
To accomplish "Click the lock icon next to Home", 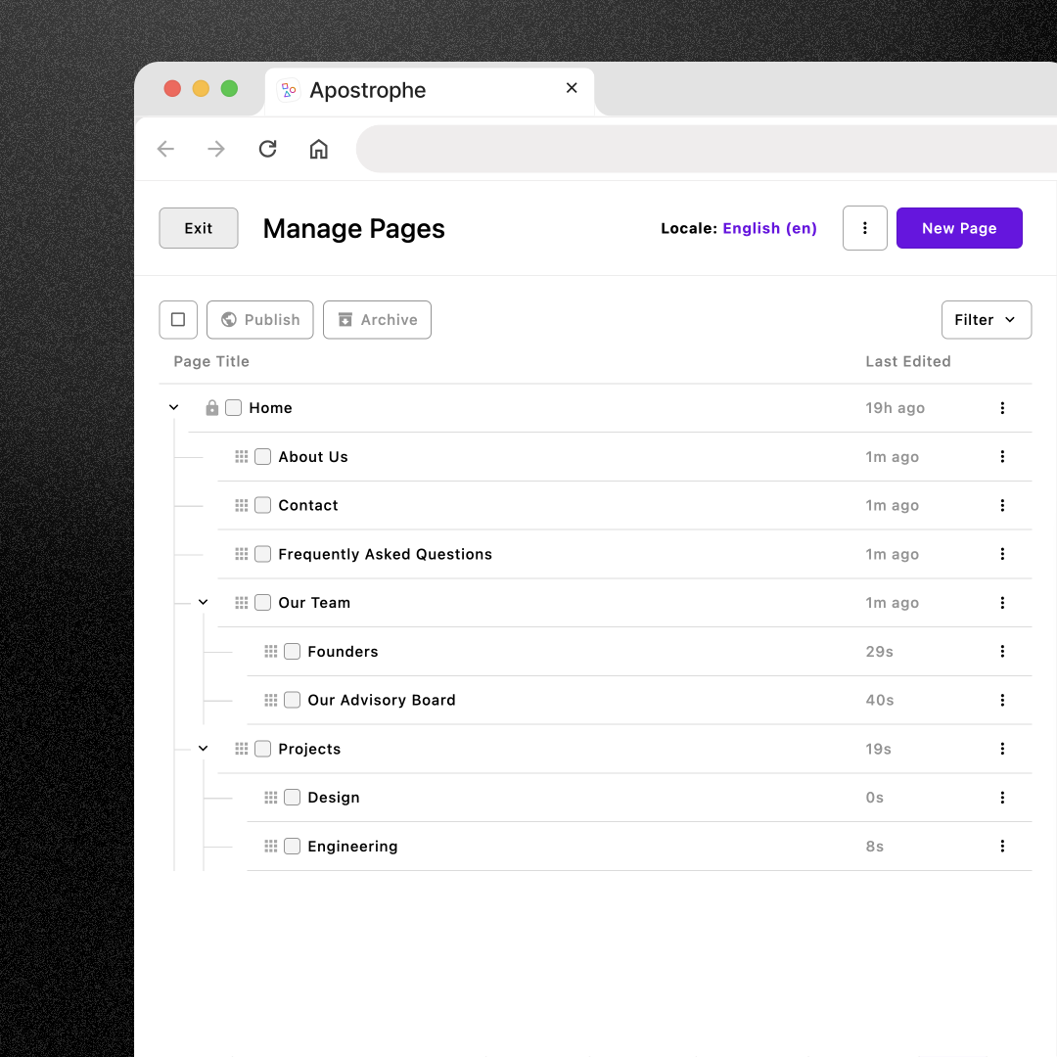I will (x=212, y=407).
